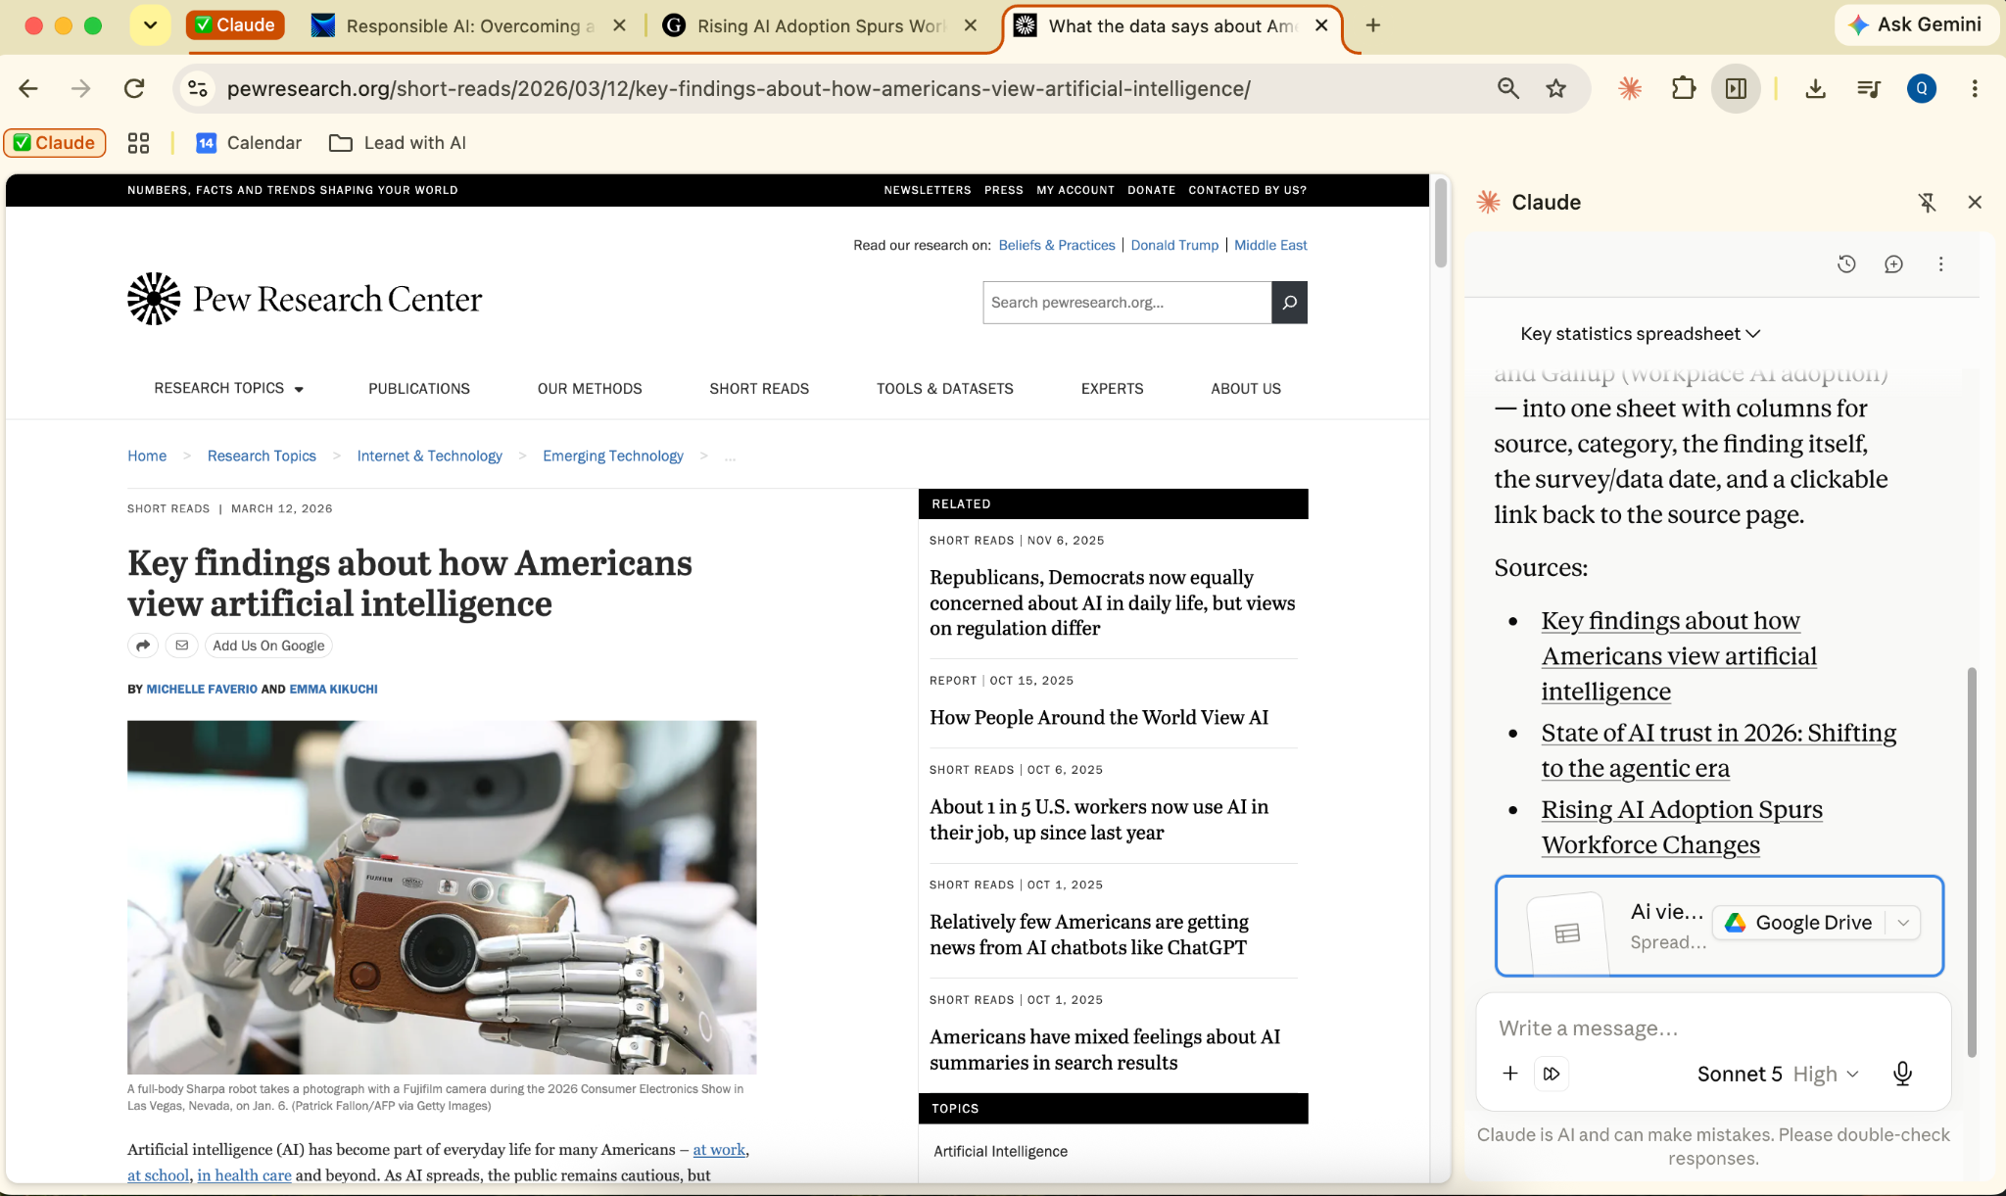Open the Chrome profile avatar

click(1921, 89)
